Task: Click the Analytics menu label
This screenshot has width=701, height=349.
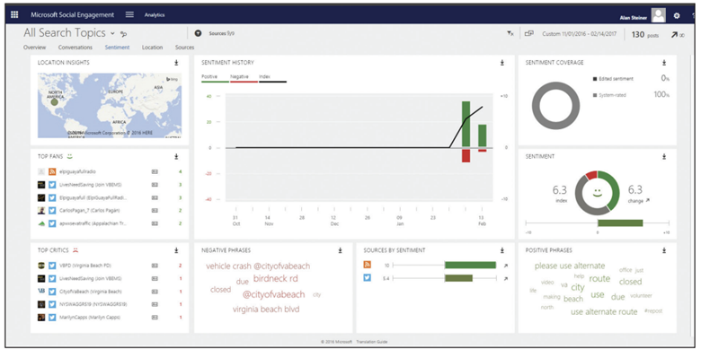Action: pyautogui.click(x=155, y=14)
